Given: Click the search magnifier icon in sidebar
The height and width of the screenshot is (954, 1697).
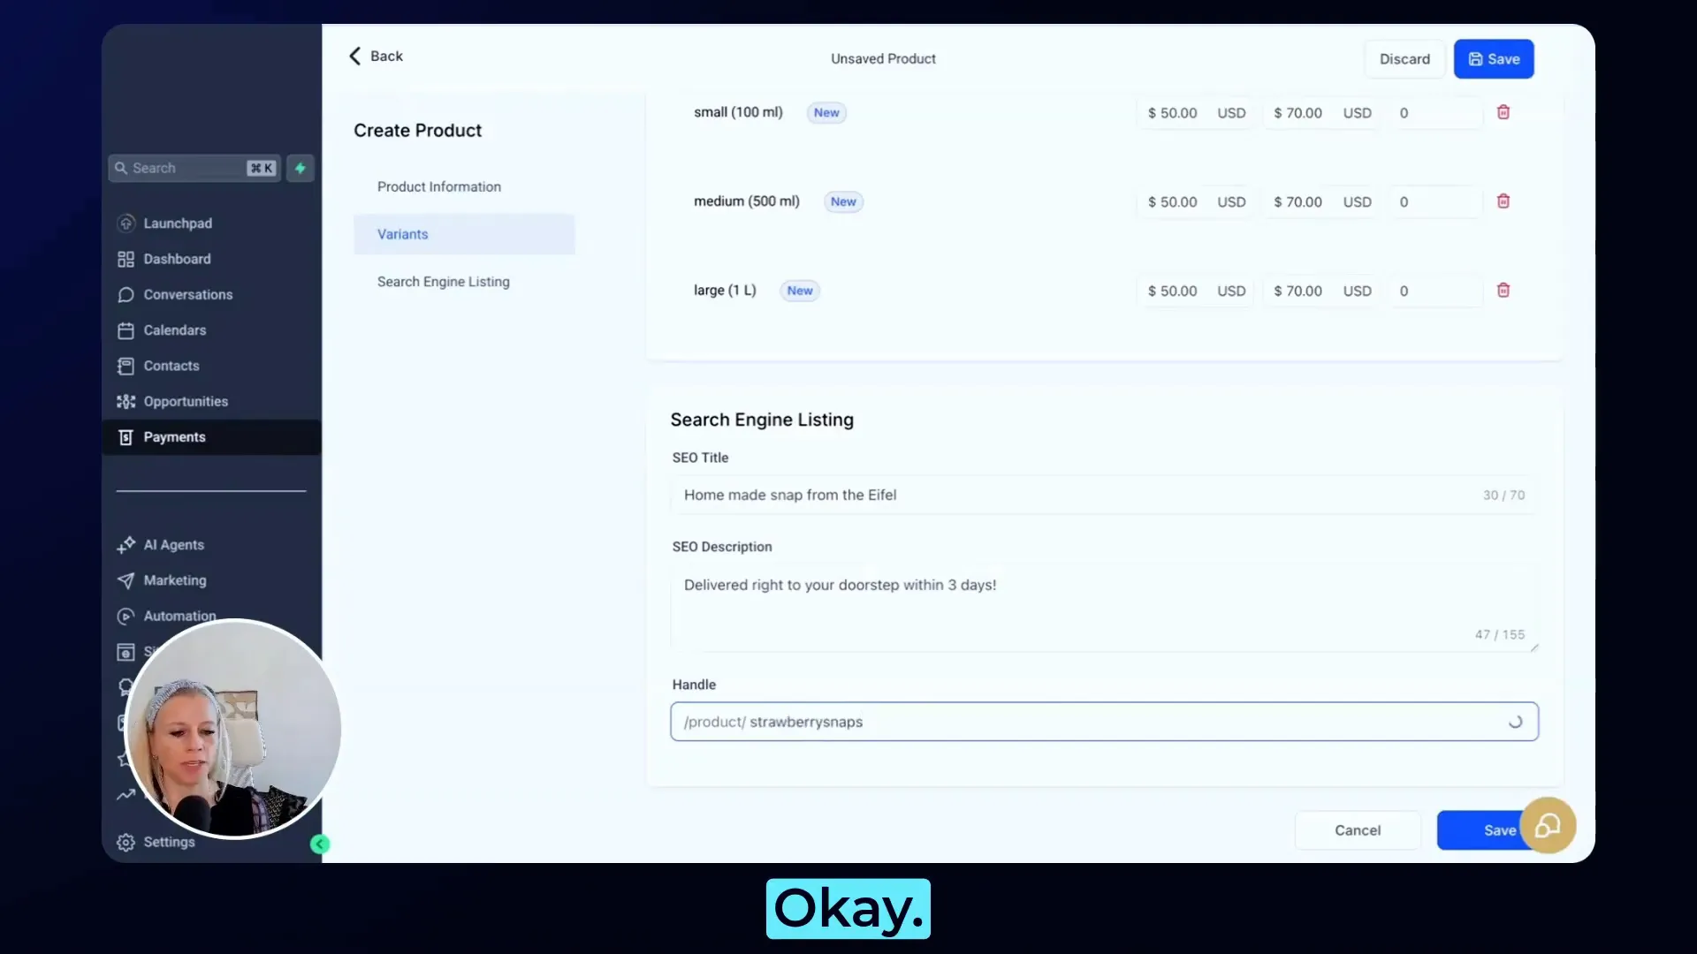Looking at the screenshot, I should coord(121,168).
